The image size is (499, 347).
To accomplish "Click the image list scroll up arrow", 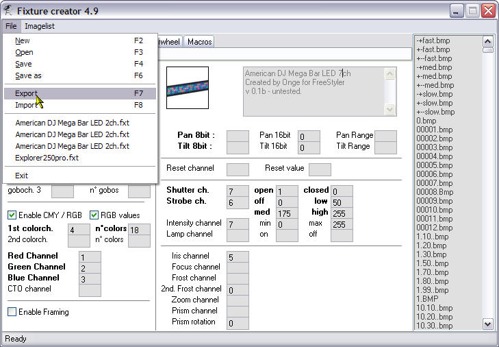I will pyautogui.click(x=488, y=41).
